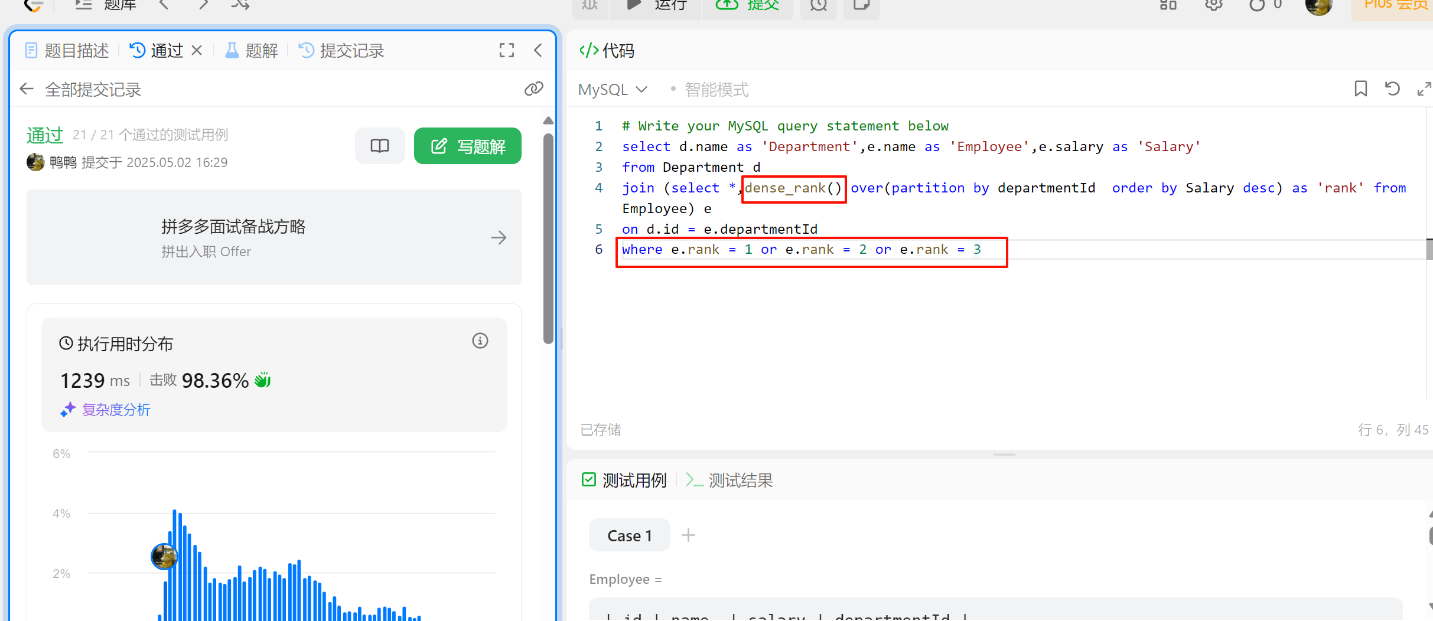Open the book notes button
The height and width of the screenshot is (621, 1433).
(x=380, y=146)
